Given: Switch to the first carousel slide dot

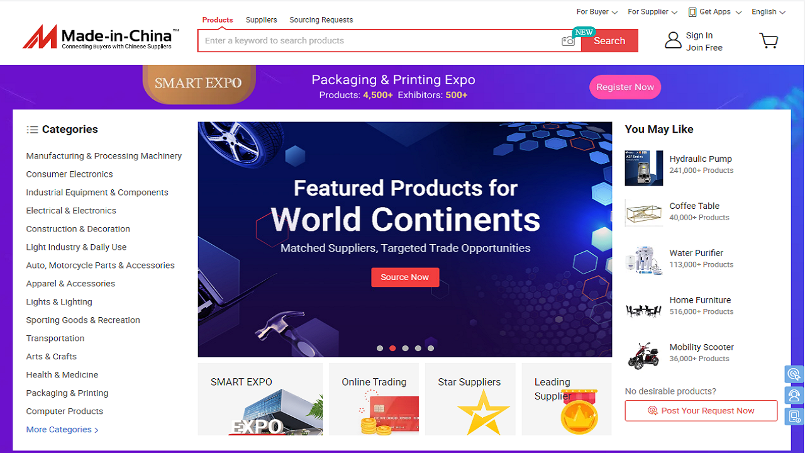Looking at the screenshot, I should click(380, 348).
